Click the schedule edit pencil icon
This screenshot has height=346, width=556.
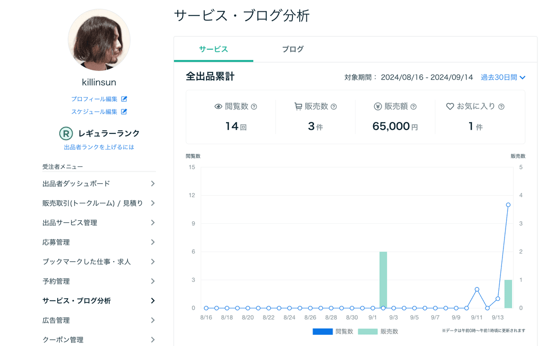click(x=124, y=112)
